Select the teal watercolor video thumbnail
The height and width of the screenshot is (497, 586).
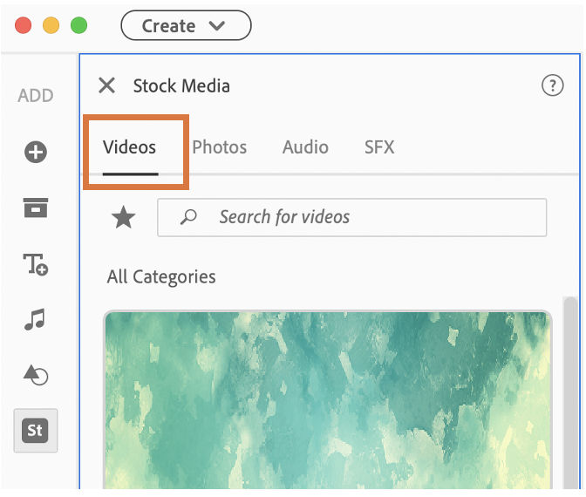pyautogui.click(x=328, y=401)
